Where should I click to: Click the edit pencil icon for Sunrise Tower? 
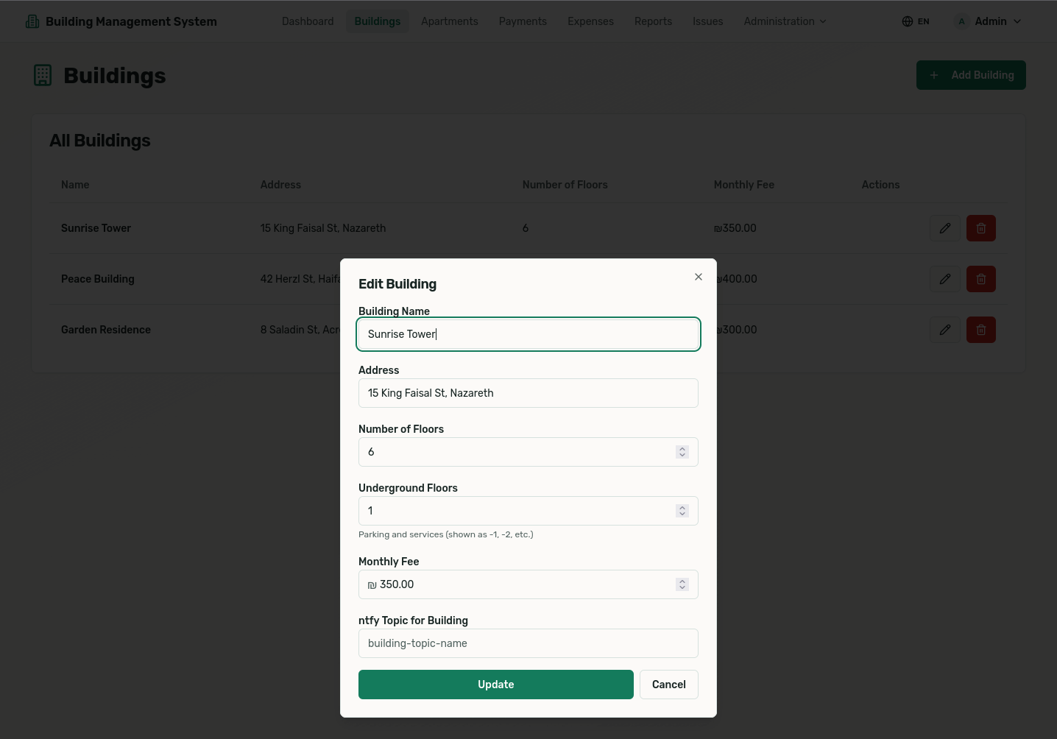[944, 228]
